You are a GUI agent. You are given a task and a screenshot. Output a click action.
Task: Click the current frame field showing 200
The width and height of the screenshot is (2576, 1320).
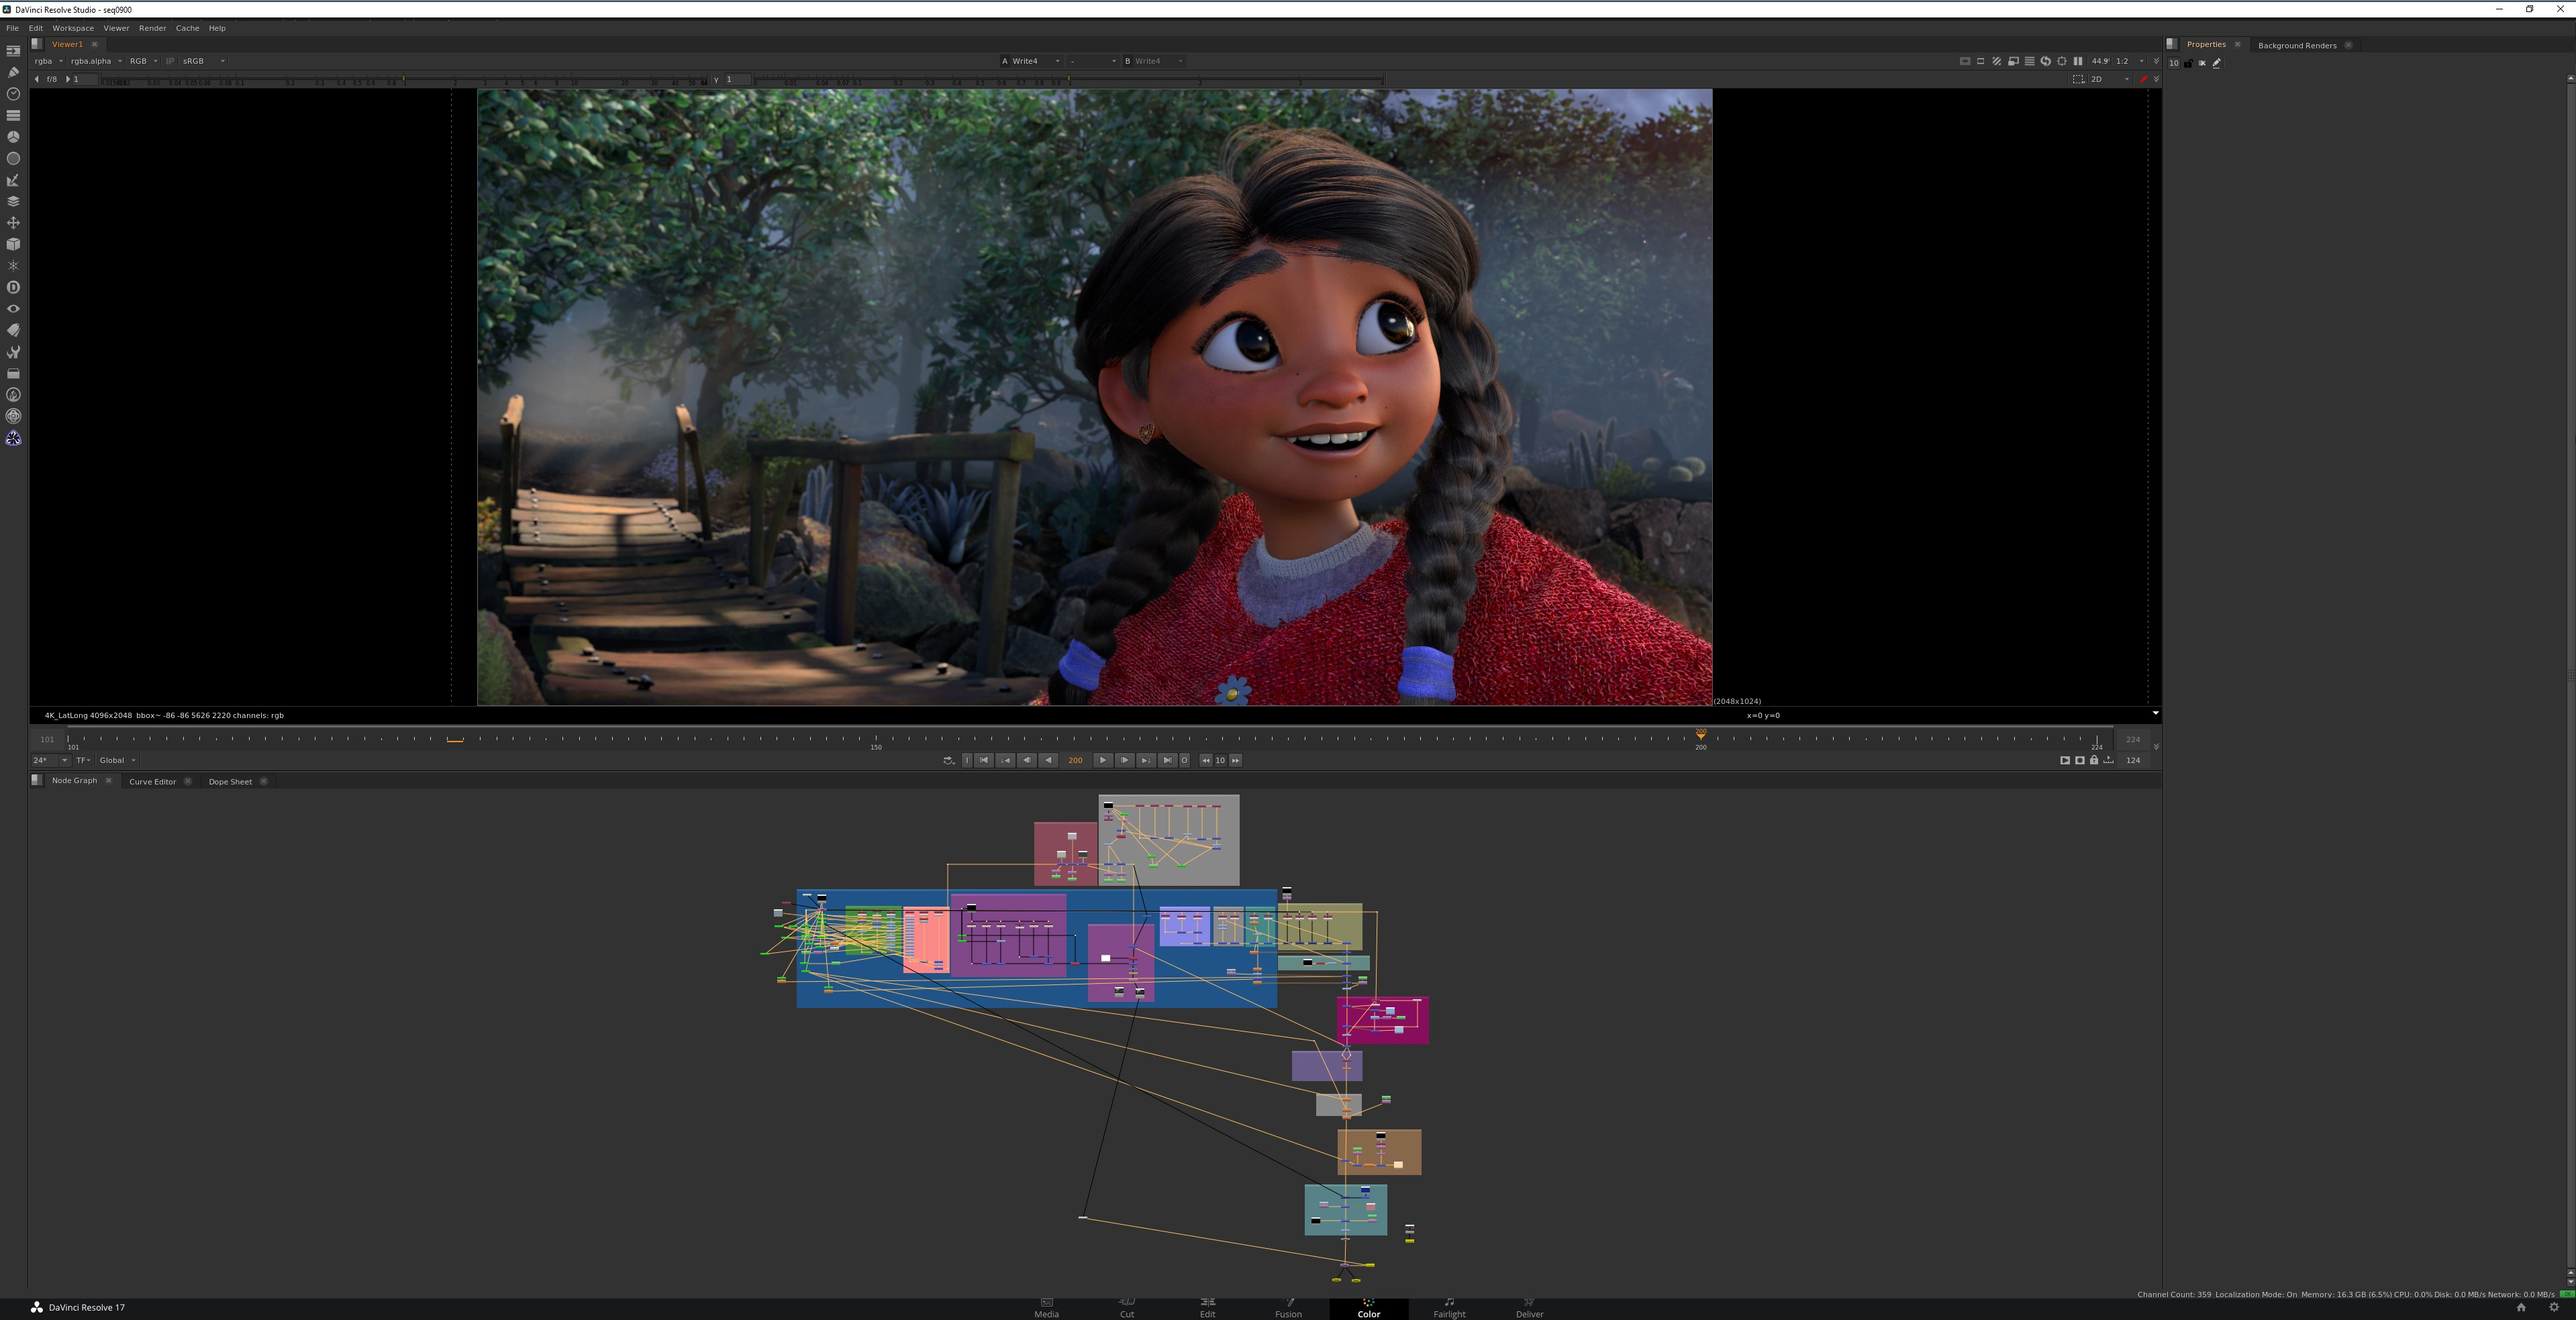pos(1075,760)
